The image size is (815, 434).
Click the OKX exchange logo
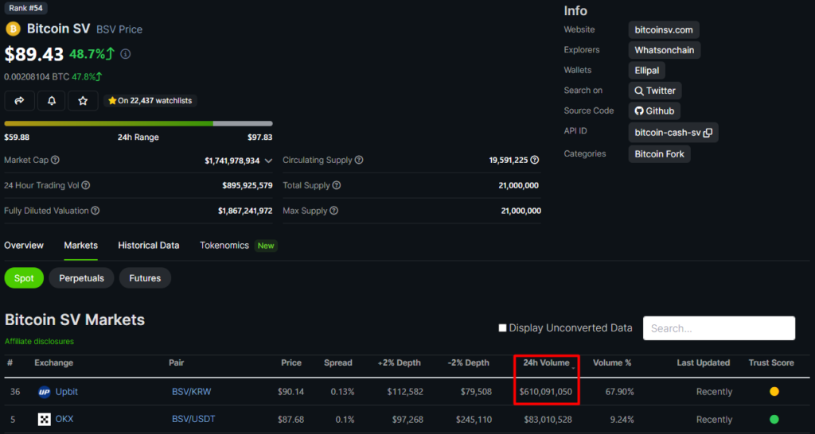click(45, 420)
